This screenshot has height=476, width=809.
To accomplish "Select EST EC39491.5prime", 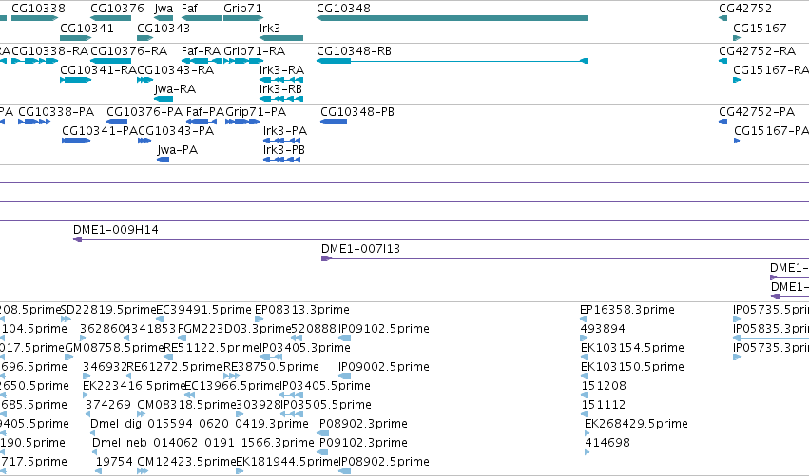I will coord(203,310).
